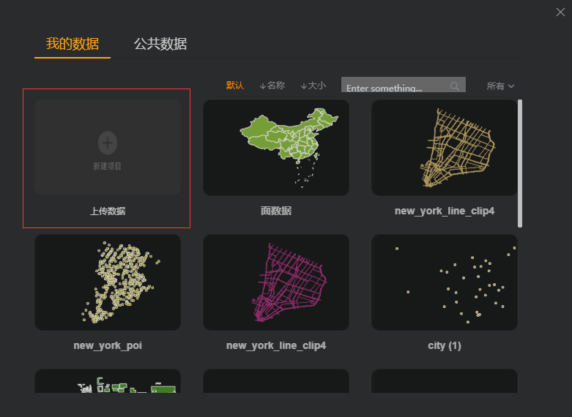Open the 所有 filter dropdown
The image size is (572, 417).
(500, 86)
